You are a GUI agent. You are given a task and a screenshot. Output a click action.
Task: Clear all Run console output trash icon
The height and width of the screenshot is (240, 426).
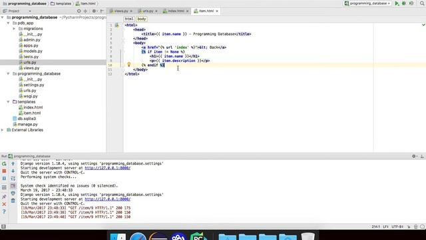pyautogui.click(x=13, y=201)
